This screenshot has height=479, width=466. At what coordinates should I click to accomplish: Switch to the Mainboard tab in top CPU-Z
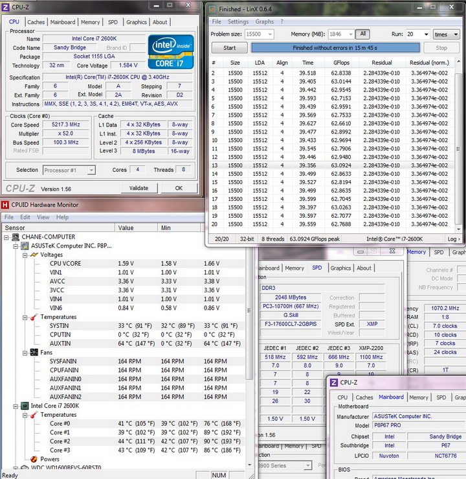coord(63,22)
